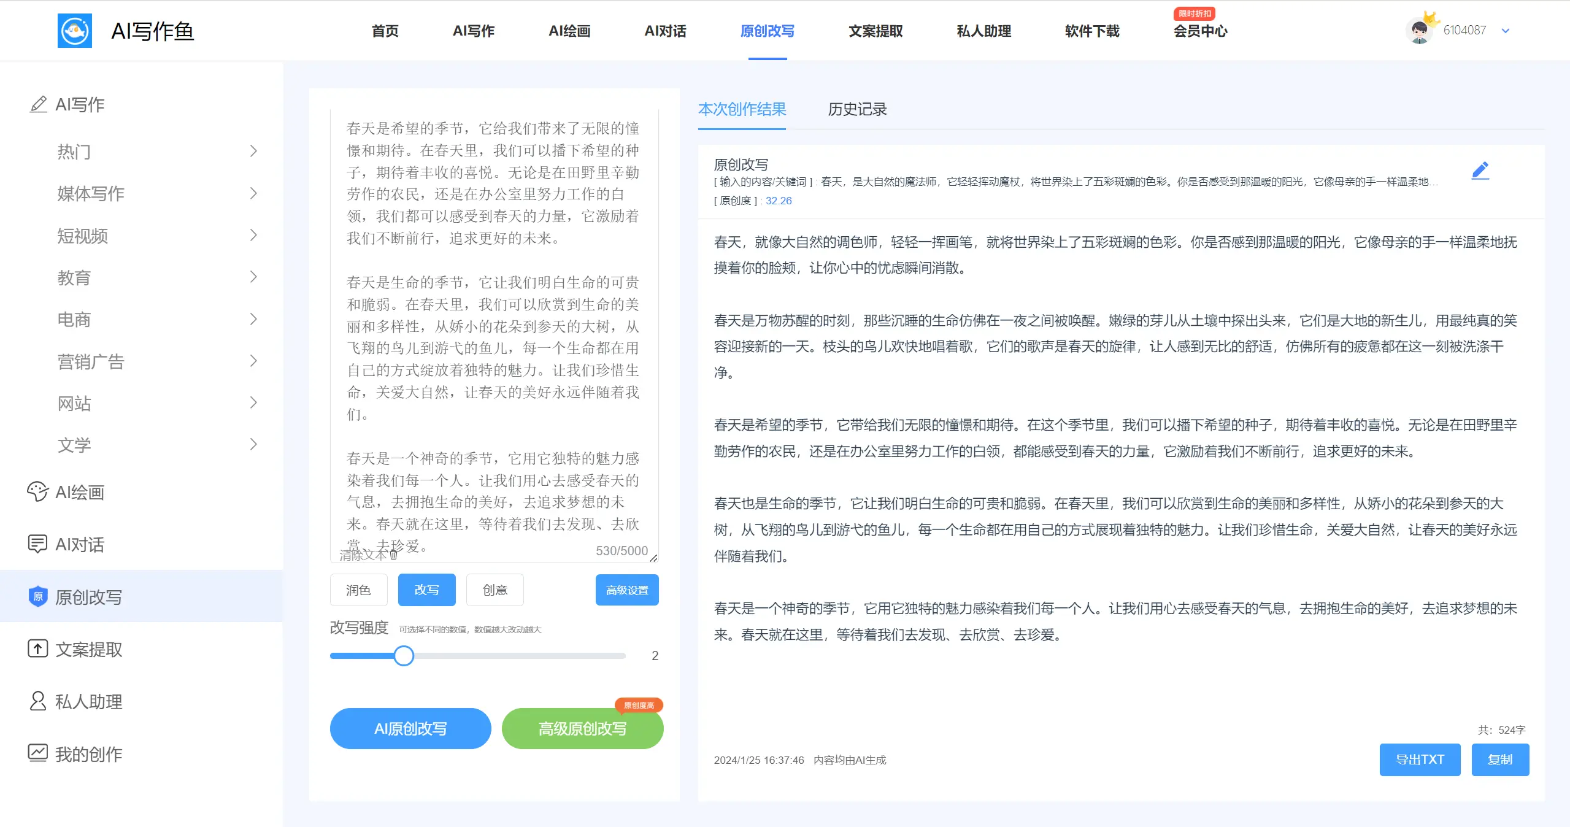Click the 改写强度 slider handle
This screenshot has width=1570, height=827.
click(404, 655)
